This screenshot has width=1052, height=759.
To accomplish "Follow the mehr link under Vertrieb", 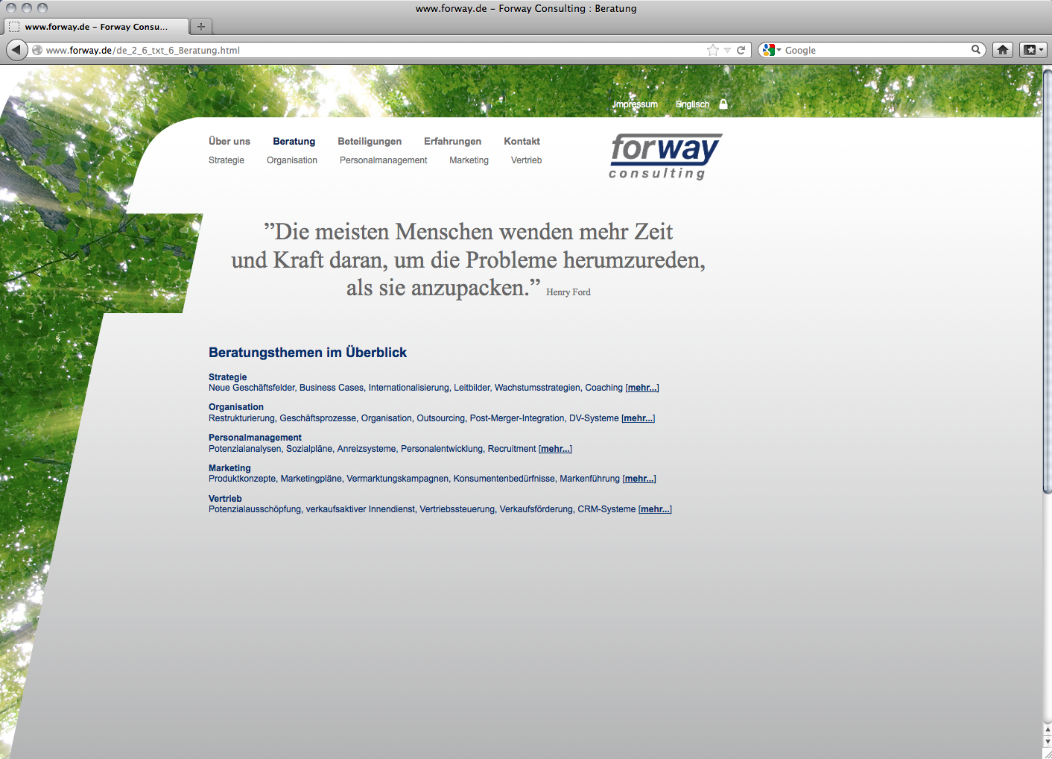I will pos(655,509).
